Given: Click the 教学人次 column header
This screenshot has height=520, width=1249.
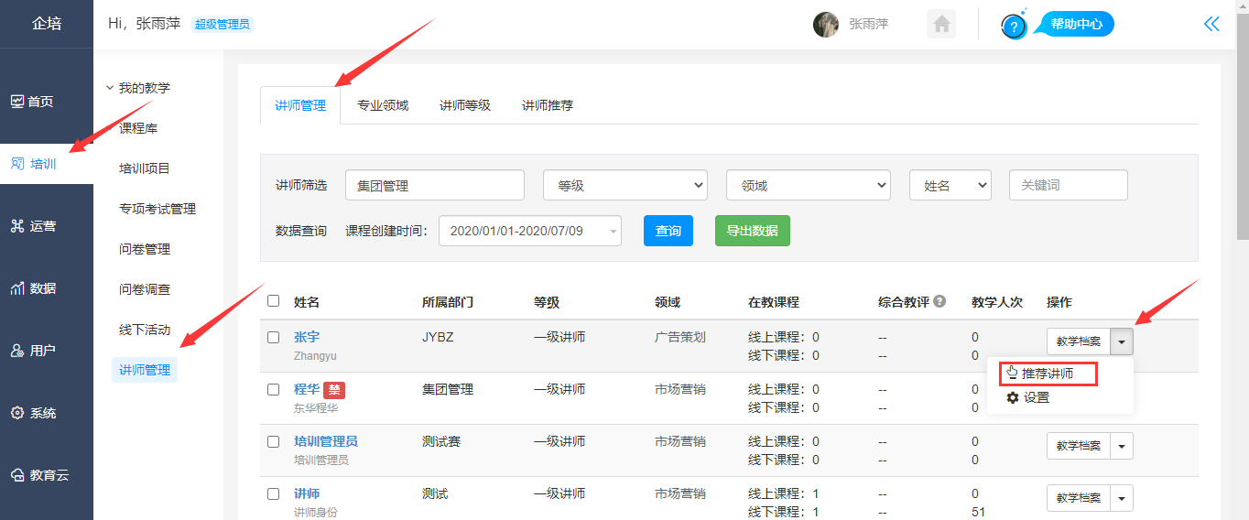Looking at the screenshot, I should [x=997, y=302].
